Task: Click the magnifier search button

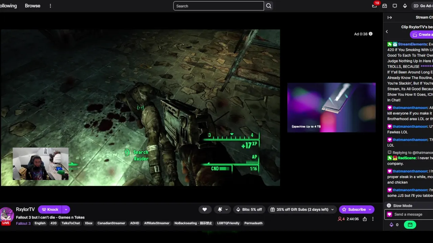Action: tap(269, 6)
